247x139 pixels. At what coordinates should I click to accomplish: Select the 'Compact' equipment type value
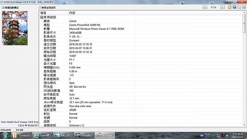74,40
